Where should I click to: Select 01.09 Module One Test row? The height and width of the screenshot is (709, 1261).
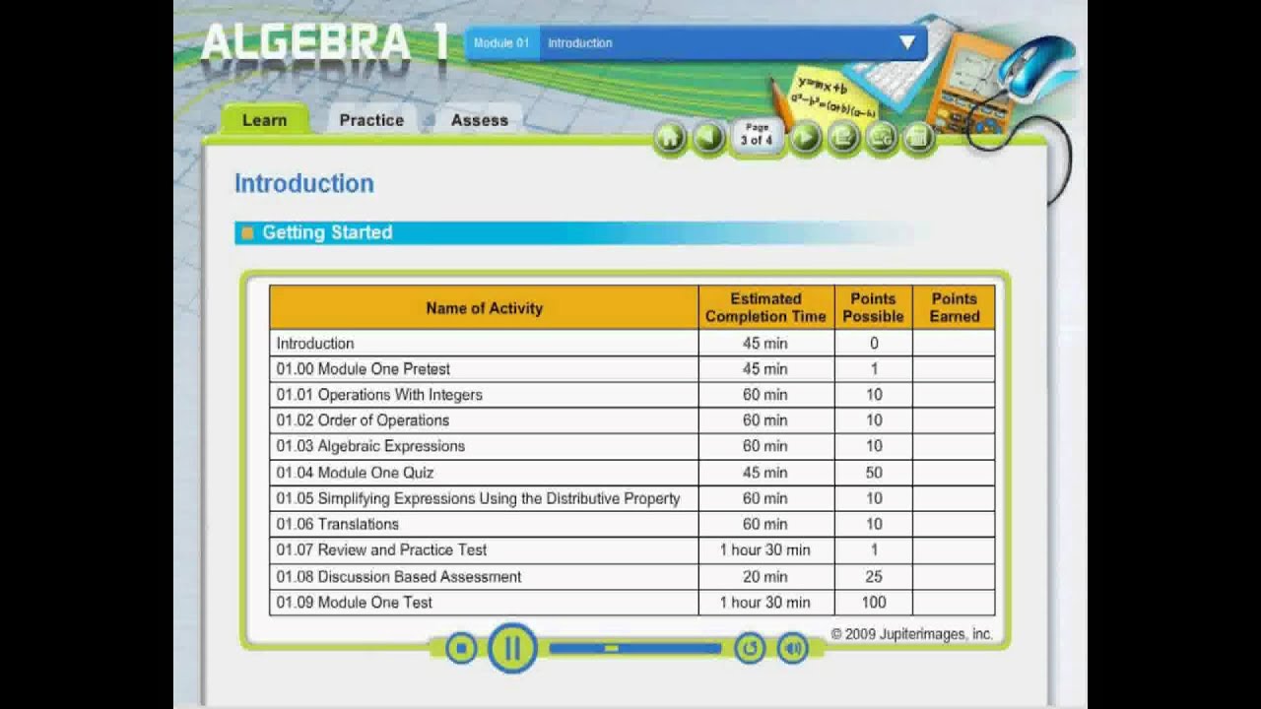(x=631, y=602)
